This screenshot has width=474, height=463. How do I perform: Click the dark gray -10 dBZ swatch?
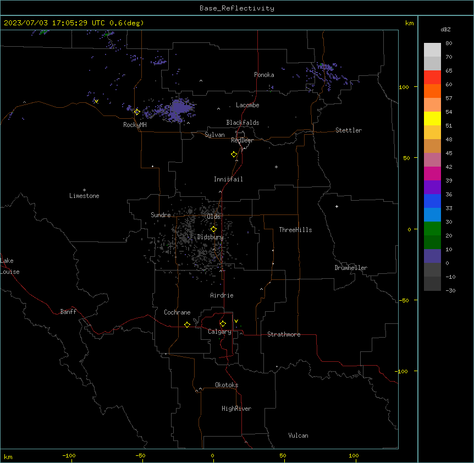pyautogui.click(x=432, y=284)
